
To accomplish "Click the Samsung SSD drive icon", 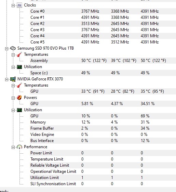I will [13, 48].
